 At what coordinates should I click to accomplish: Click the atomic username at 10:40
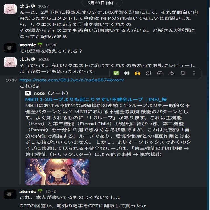click(28, 192)
